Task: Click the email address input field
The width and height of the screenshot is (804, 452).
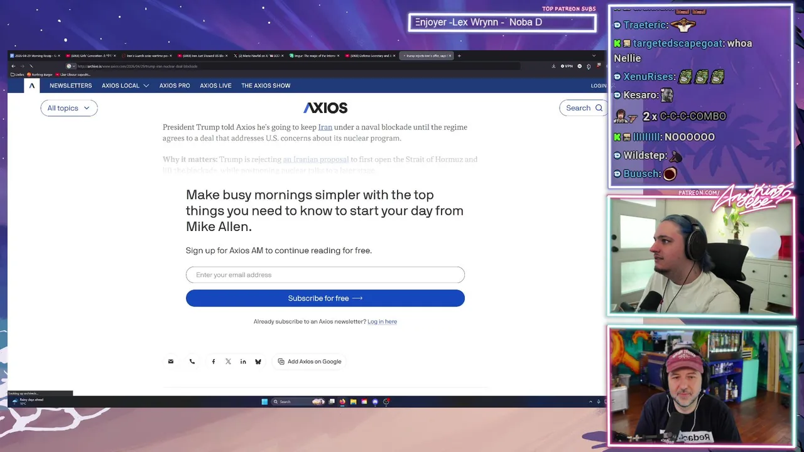Action: point(325,275)
